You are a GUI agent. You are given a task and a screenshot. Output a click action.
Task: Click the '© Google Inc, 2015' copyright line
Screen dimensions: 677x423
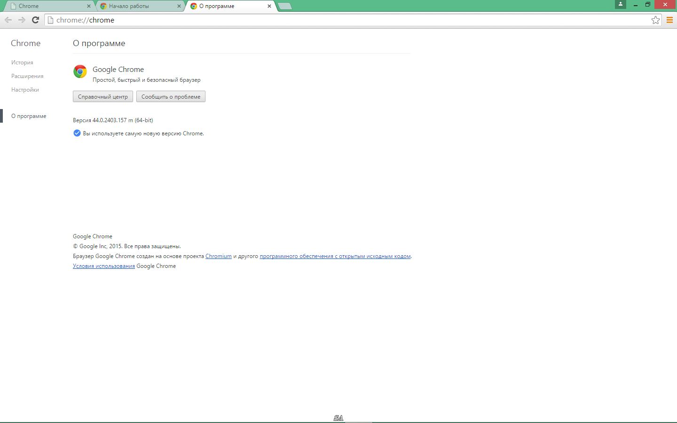click(x=127, y=246)
